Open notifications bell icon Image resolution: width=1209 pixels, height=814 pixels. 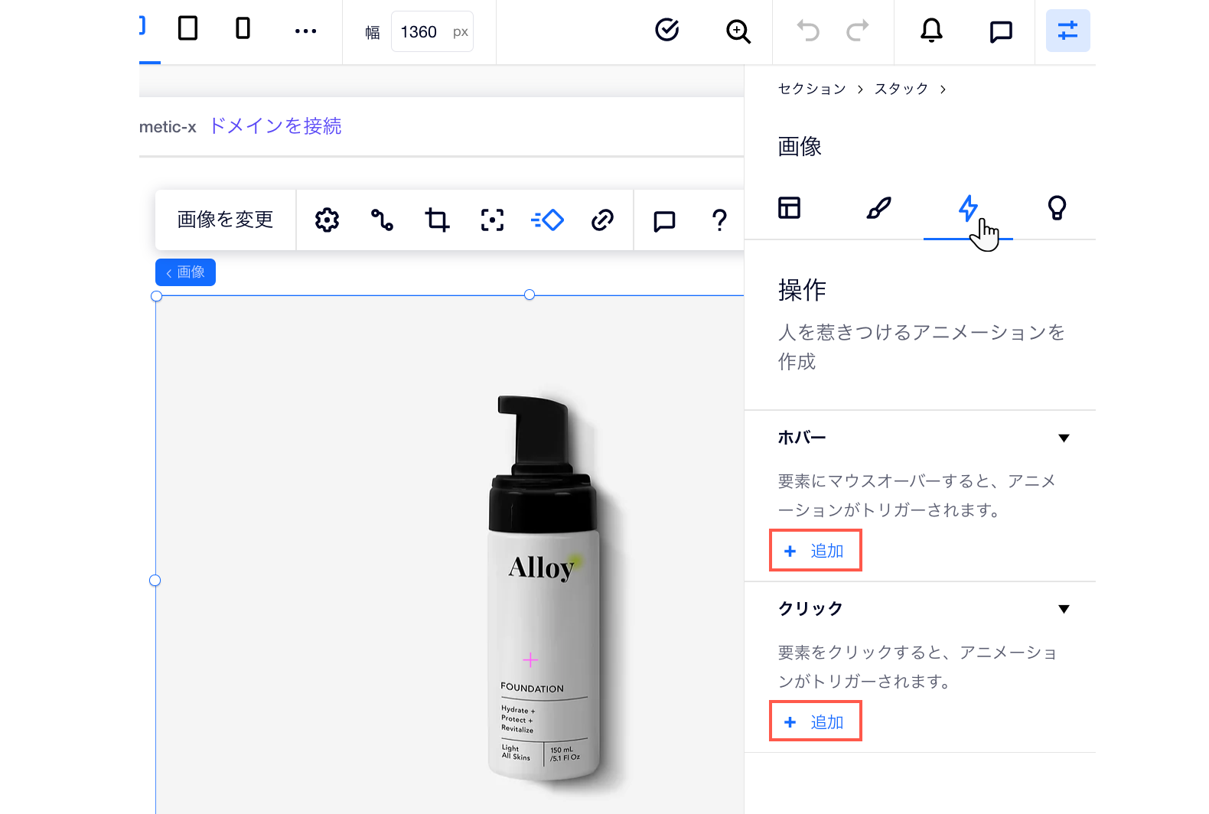tap(931, 31)
